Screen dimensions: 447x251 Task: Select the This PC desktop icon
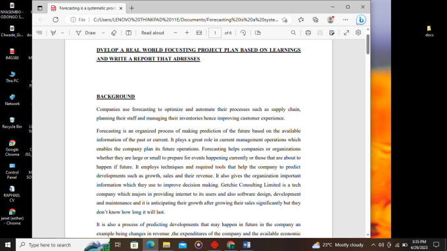point(12,77)
